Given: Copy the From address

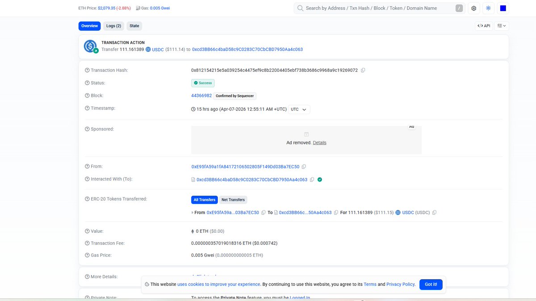Looking at the screenshot, I should [304, 167].
